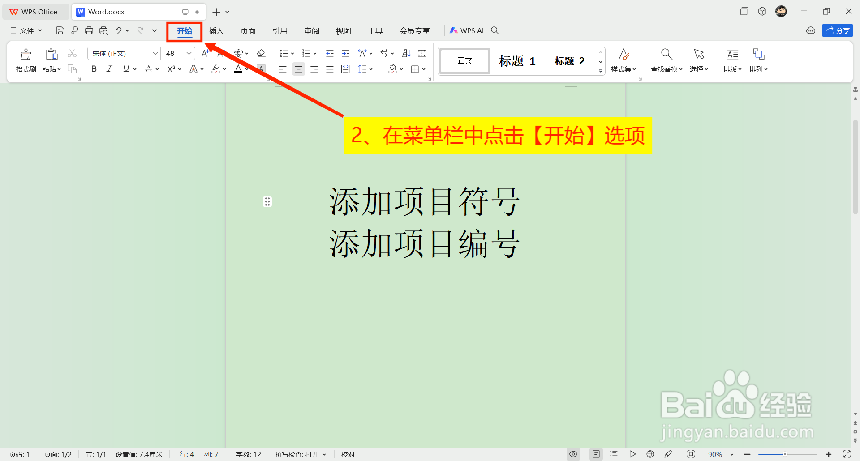Click the Export to PDF icon

coord(75,30)
